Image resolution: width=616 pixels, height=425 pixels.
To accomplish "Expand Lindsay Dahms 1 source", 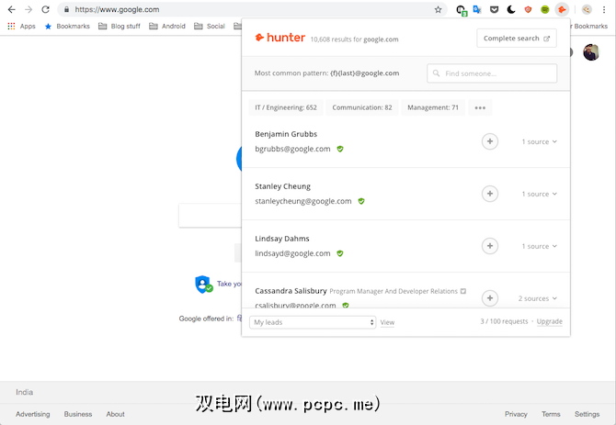I will (x=540, y=246).
